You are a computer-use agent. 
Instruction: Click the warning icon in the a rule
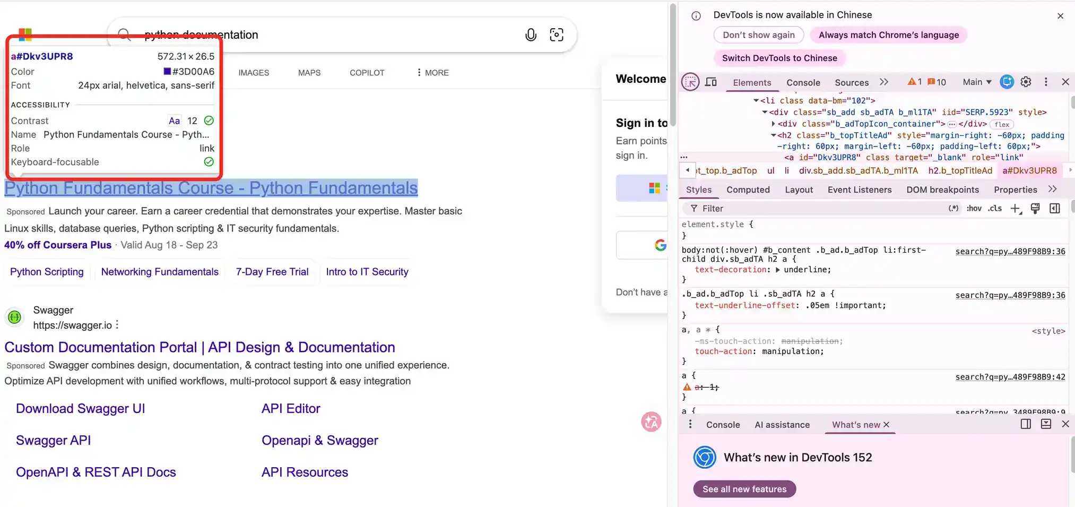click(x=687, y=387)
